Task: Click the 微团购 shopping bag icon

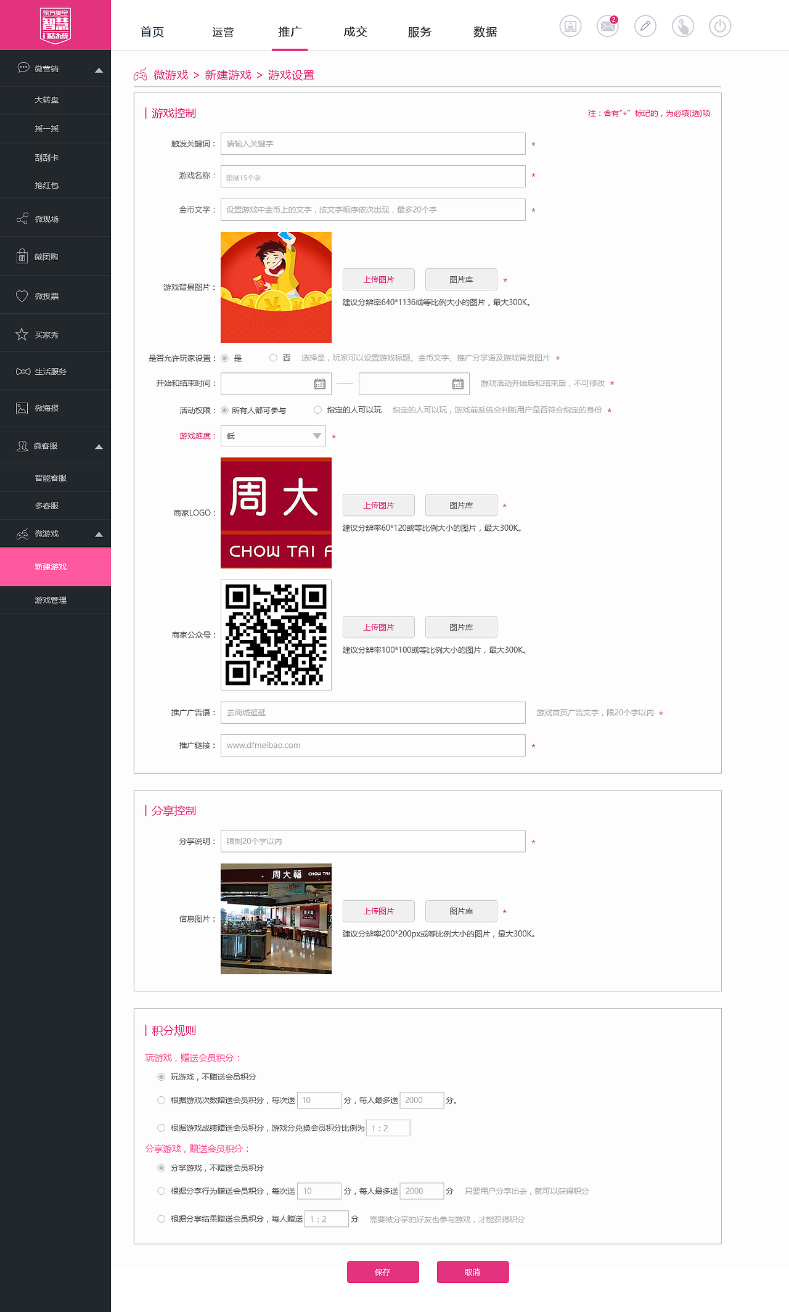Action: point(22,256)
